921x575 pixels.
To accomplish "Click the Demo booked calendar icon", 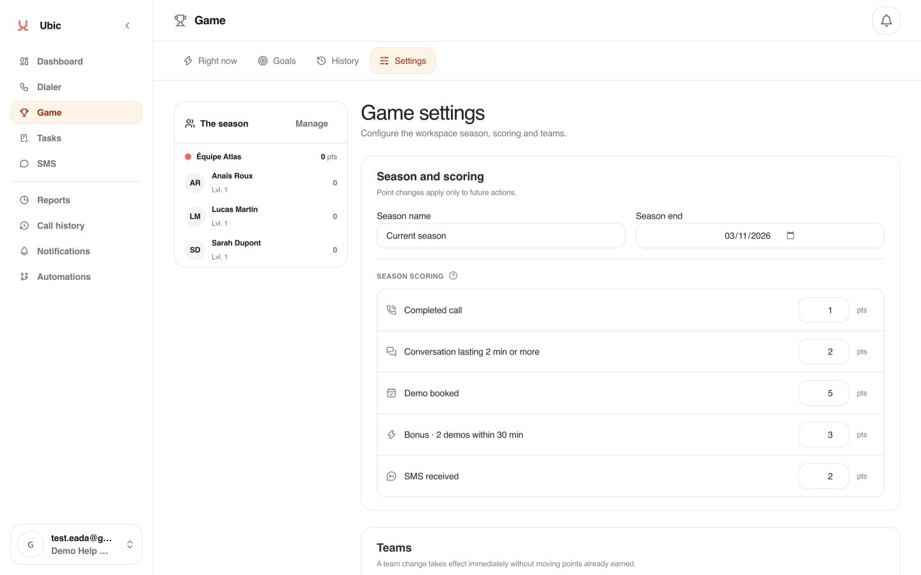I will pyautogui.click(x=391, y=393).
